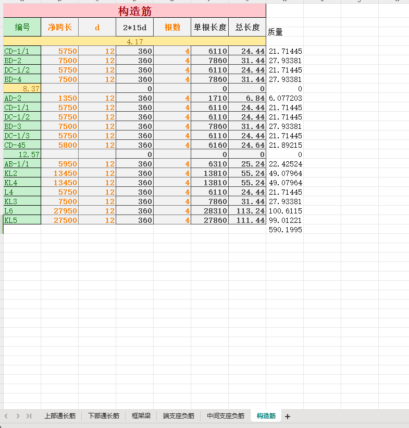409x428 pixels.
Task: Select the 编号 header cell
Action: pyautogui.click(x=22, y=27)
